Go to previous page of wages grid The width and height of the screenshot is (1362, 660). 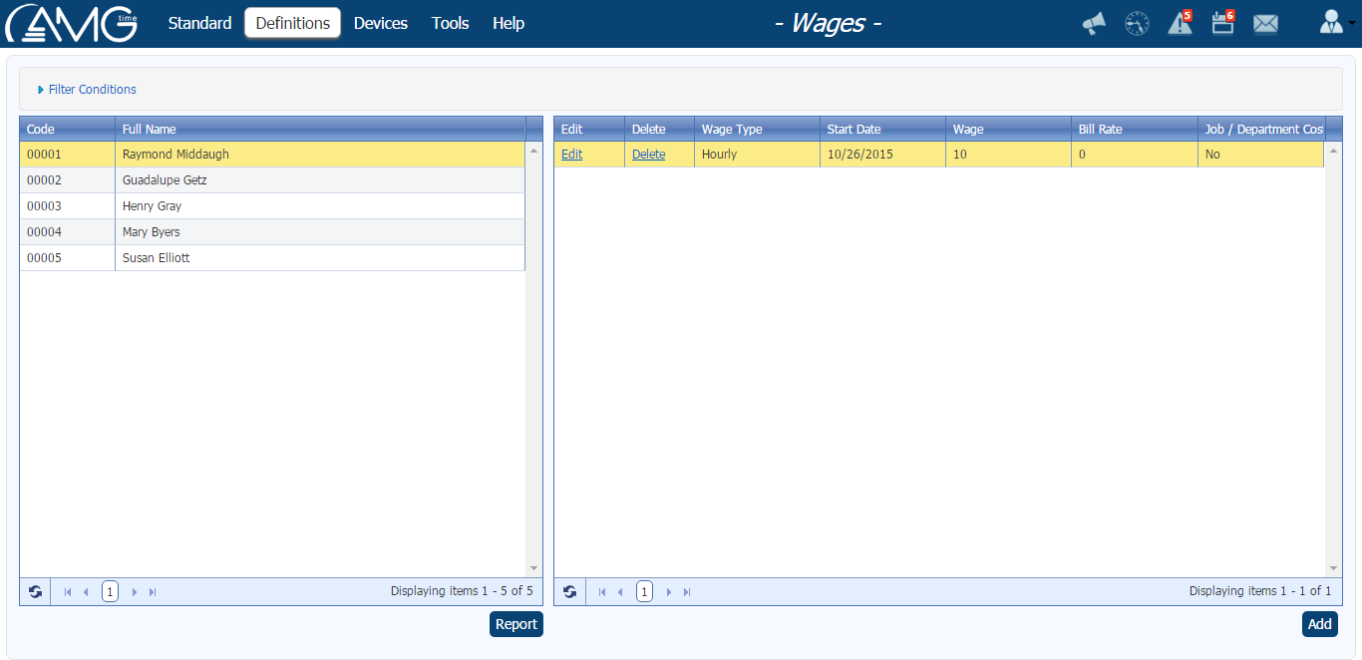620,592
